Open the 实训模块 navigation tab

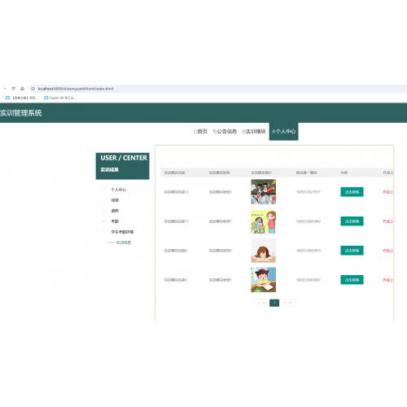(x=254, y=131)
